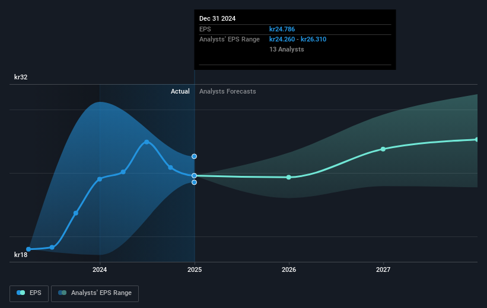This screenshot has width=487, height=308.
Task: Click the third EPS data point on rising curve
Action: tap(76, 213)
